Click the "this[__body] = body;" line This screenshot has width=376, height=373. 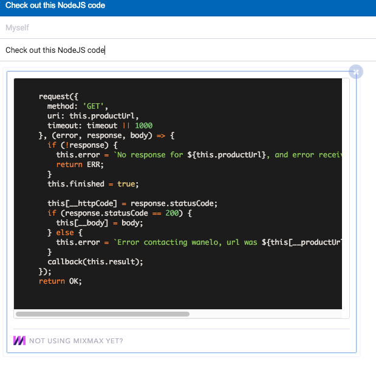pos(100,223)
